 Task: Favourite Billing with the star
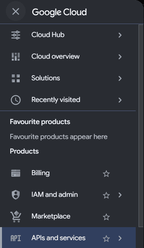106,174
